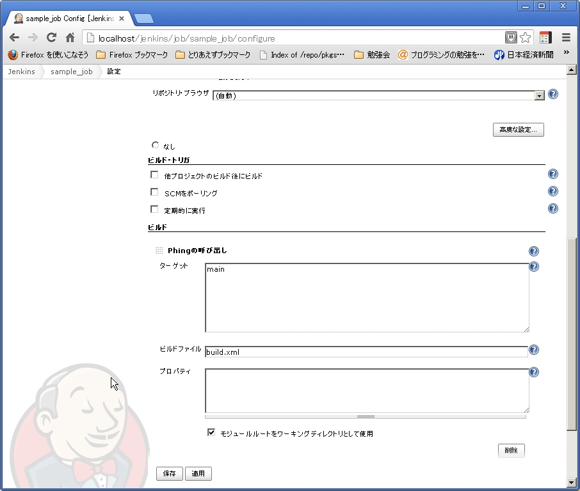Click the browser address bar URL
Image resolution: width=580 pixels, height=491 pixels.
tap(187, 38)
